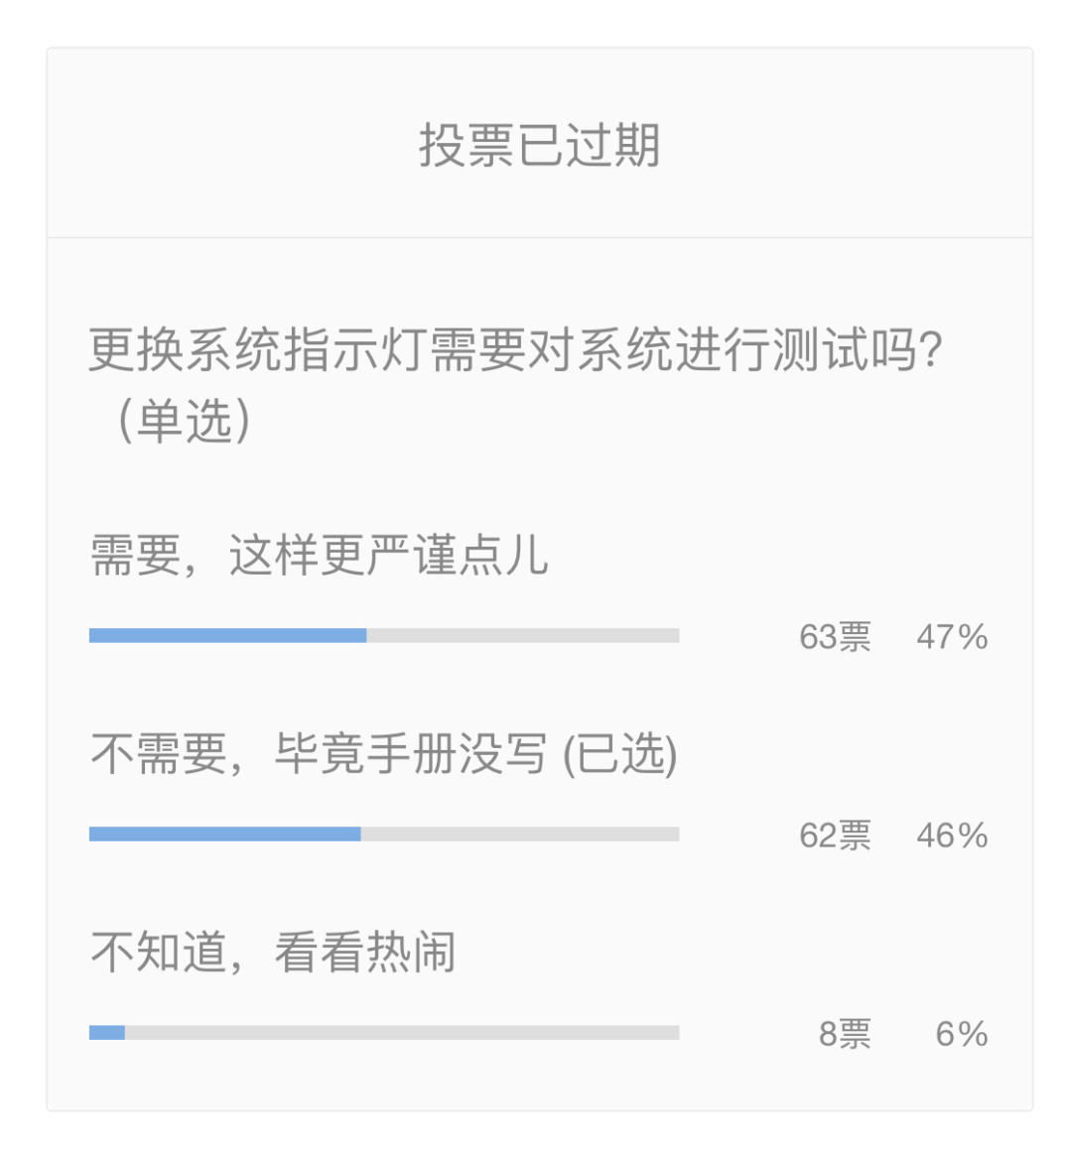1072x1152 pixels.
Task: Click the 63票 vote count
Action: tap(835, 637)
